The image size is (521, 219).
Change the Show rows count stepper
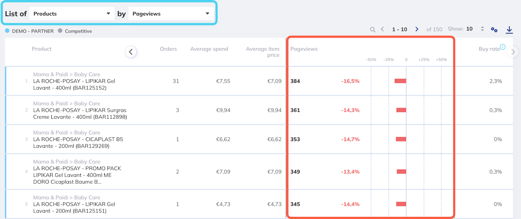482,29
